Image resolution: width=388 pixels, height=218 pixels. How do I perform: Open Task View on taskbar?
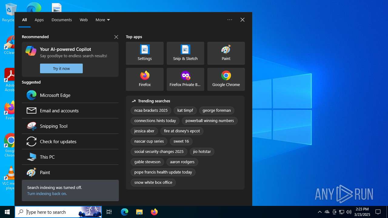(x=109, y=212)
